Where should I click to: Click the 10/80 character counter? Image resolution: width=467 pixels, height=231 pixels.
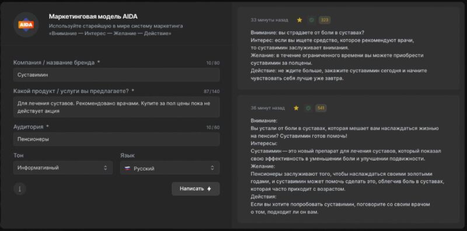[x=213, y=63]
